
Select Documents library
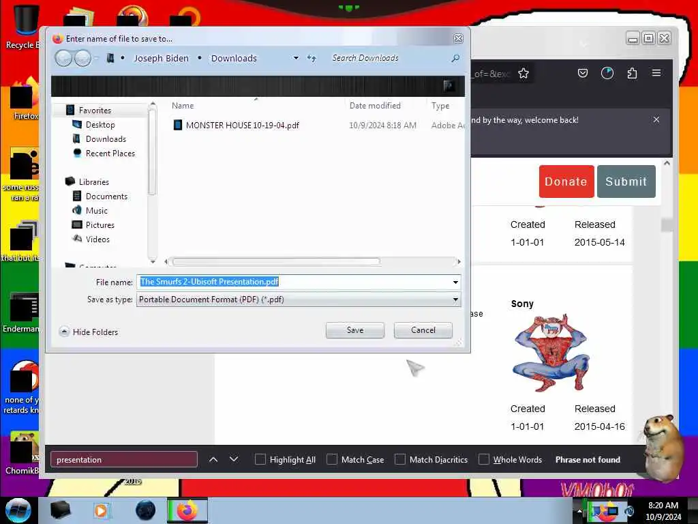(106, 196)
